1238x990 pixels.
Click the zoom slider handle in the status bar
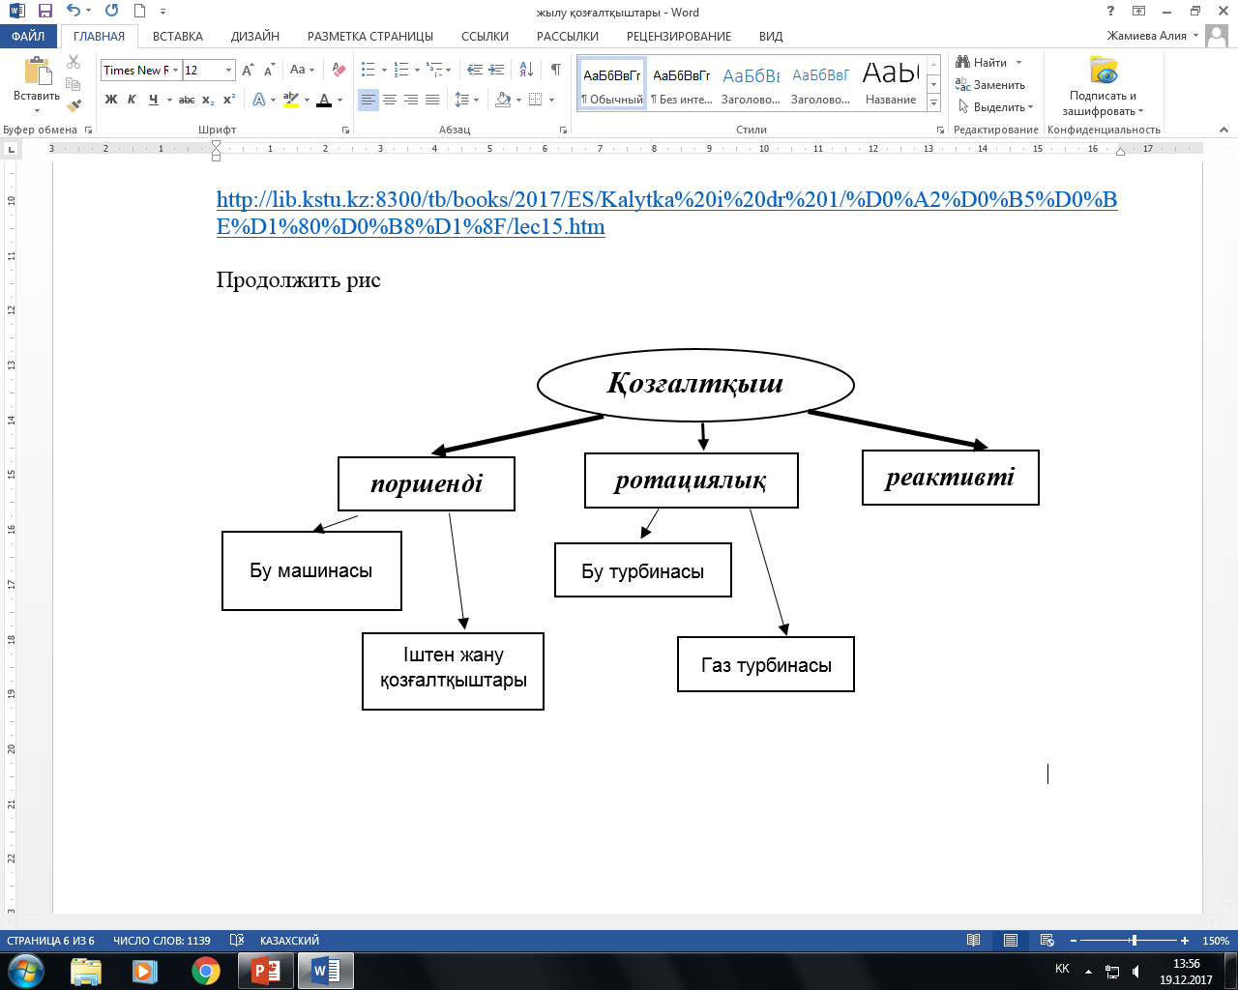point(1134,941)
